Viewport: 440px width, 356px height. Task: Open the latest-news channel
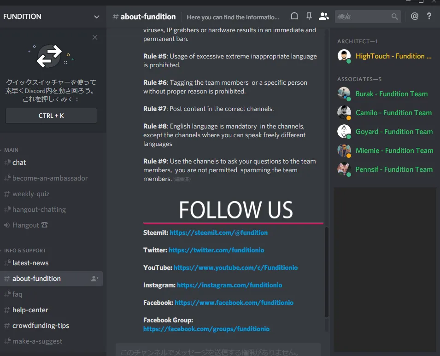tap(51, 263)
